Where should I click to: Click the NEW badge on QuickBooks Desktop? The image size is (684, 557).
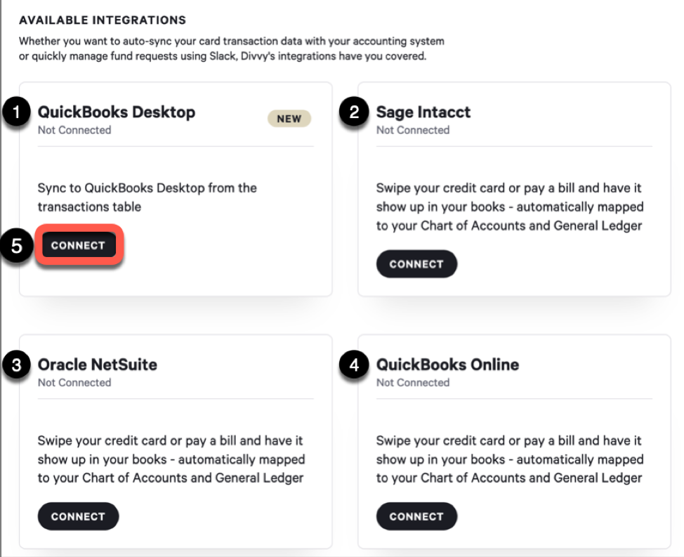pyautogui.click(x=289, y=119)
